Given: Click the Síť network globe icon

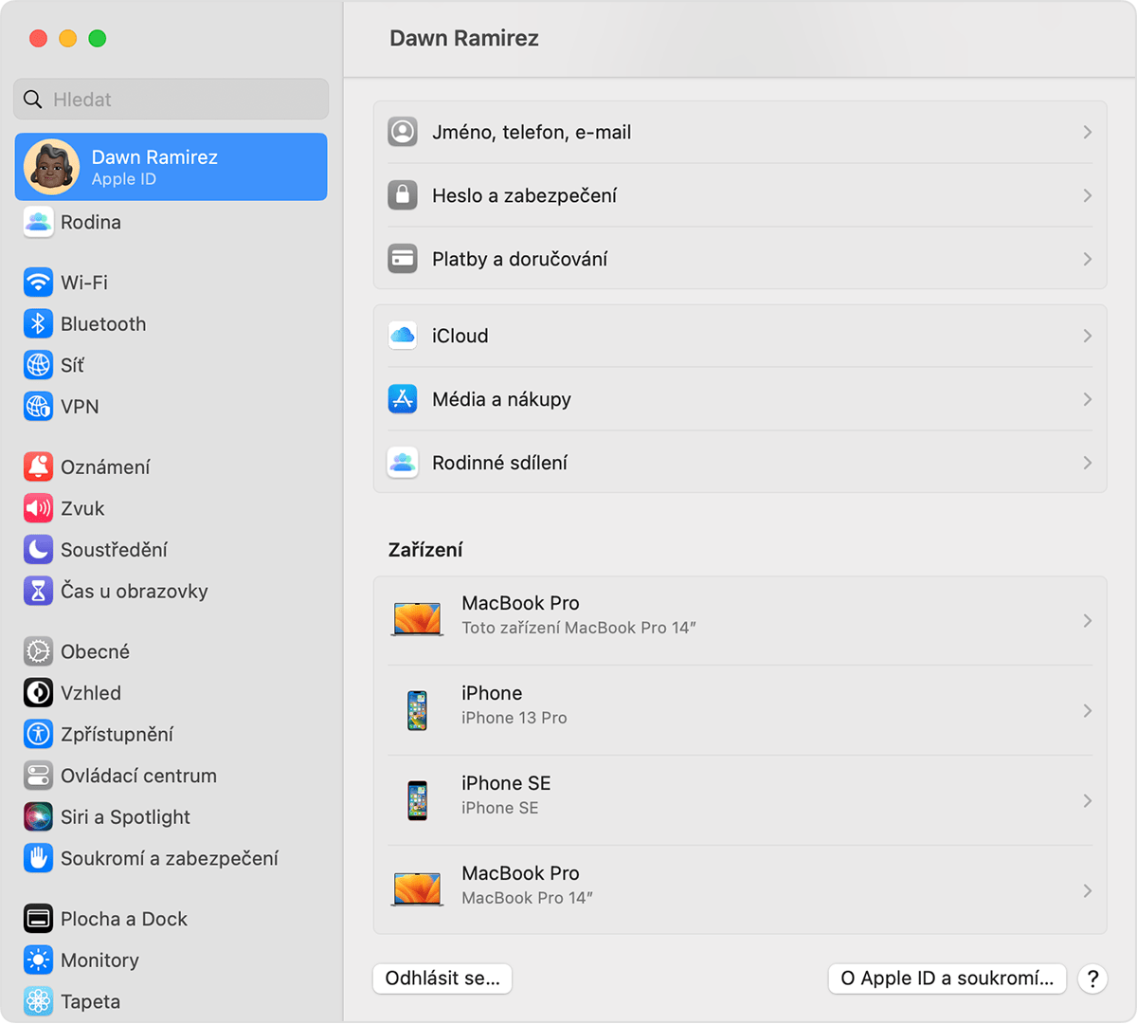Looking at the screenshot, I should click(x=38, y=365).
